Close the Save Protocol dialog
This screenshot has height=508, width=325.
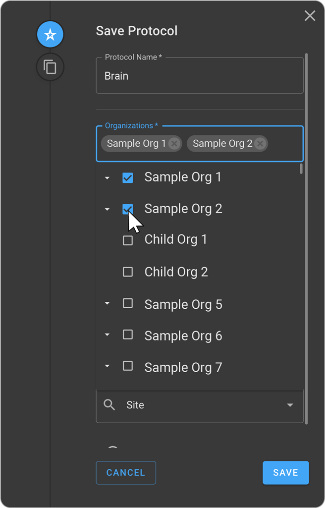[x=310, y=16]
